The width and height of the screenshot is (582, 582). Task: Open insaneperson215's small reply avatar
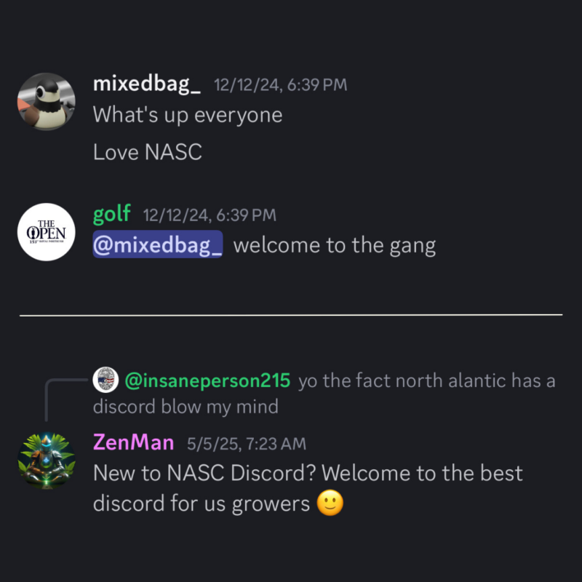pos(105,380)
